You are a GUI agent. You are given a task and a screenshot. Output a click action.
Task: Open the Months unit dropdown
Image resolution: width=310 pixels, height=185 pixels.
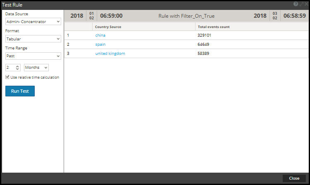[x=36, y=68]
